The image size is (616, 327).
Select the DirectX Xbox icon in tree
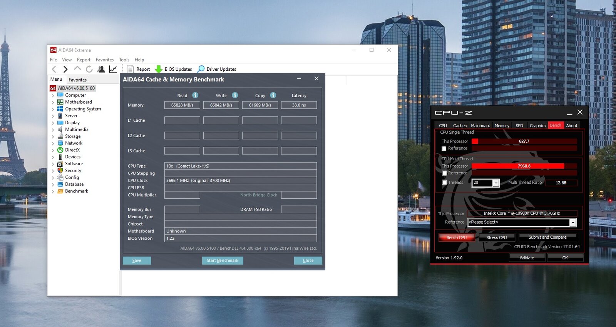(60, 150)
